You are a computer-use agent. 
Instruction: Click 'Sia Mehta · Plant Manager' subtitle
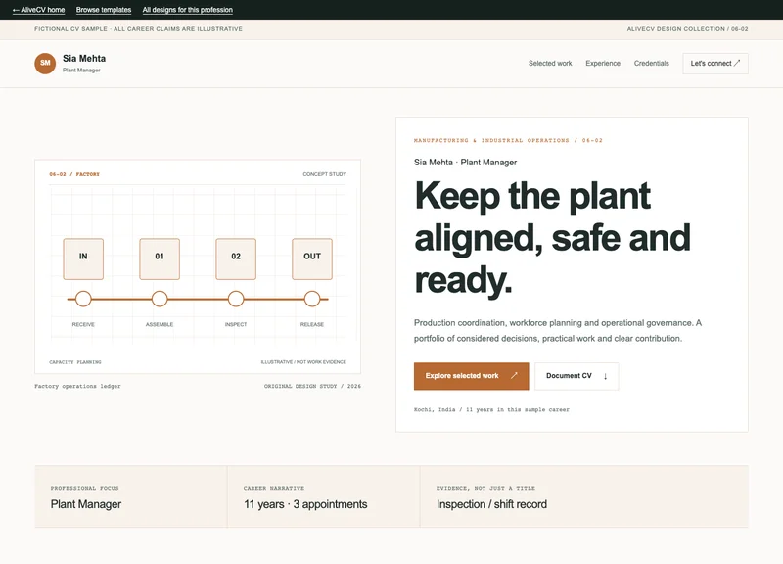click(x=466, y=163)
